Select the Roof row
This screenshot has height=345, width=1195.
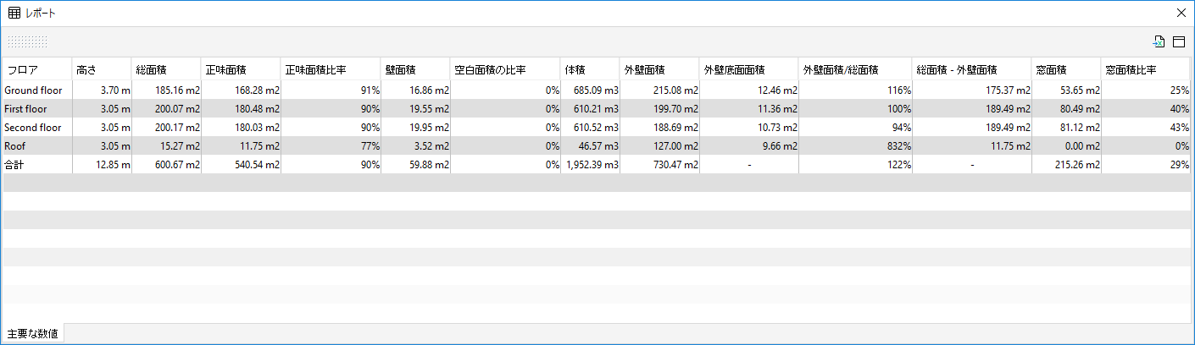click(596, 145)
